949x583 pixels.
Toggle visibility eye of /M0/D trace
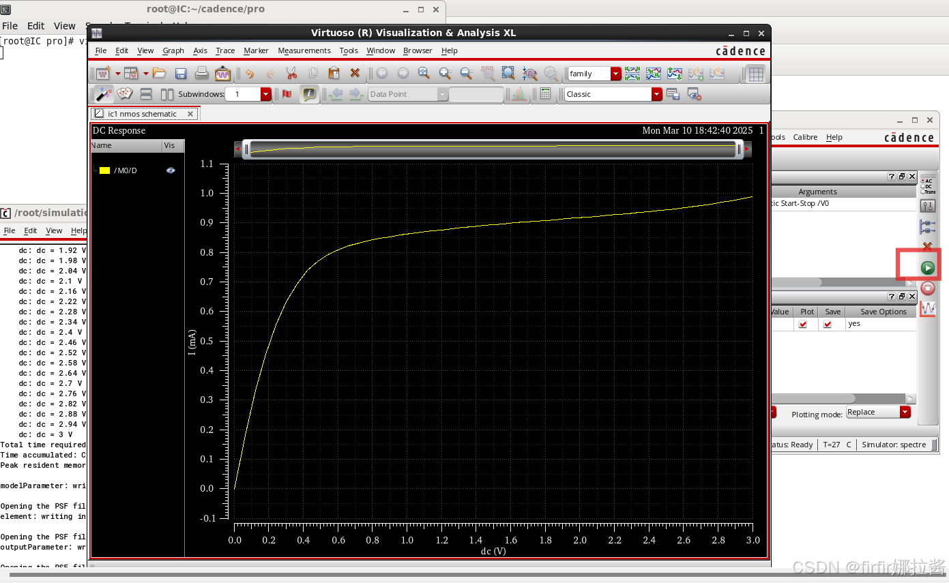coord(171,170)
